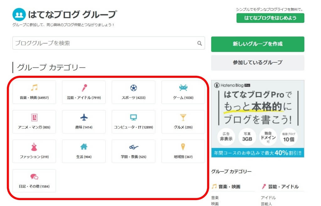Image resolution: width=321 pixels, height=206 pixels.
Task: Click sidebar music note icon beside 音楽・映画
Action: point(214,186)
